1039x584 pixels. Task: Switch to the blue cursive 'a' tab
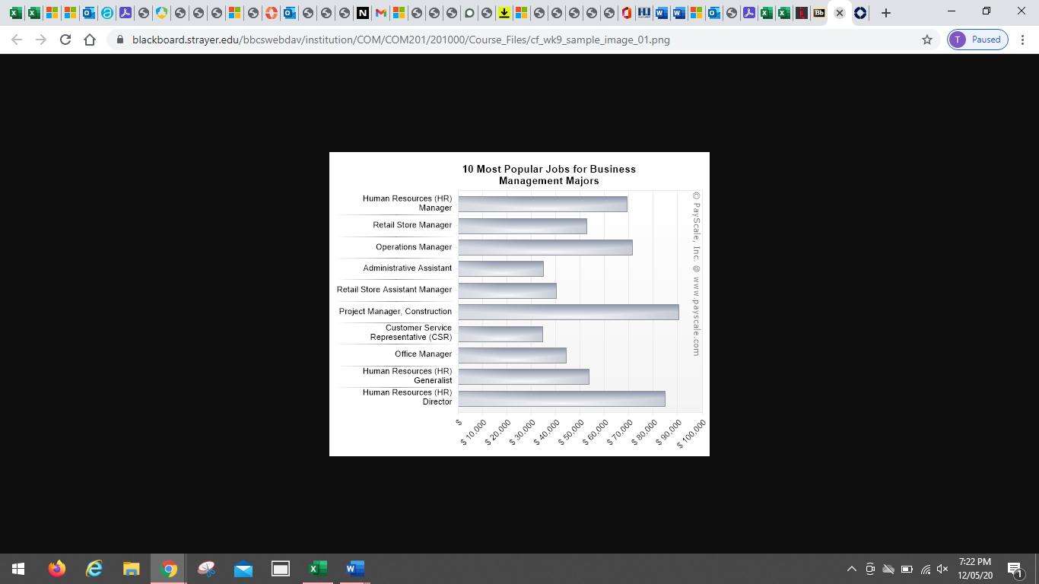pyautogui.click(x=107, y=13)
